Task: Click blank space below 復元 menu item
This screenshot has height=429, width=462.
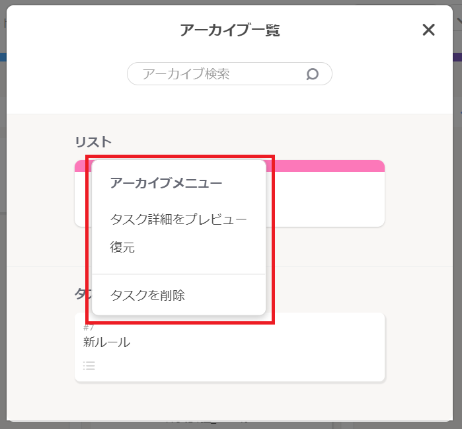Action: point(178,264)
